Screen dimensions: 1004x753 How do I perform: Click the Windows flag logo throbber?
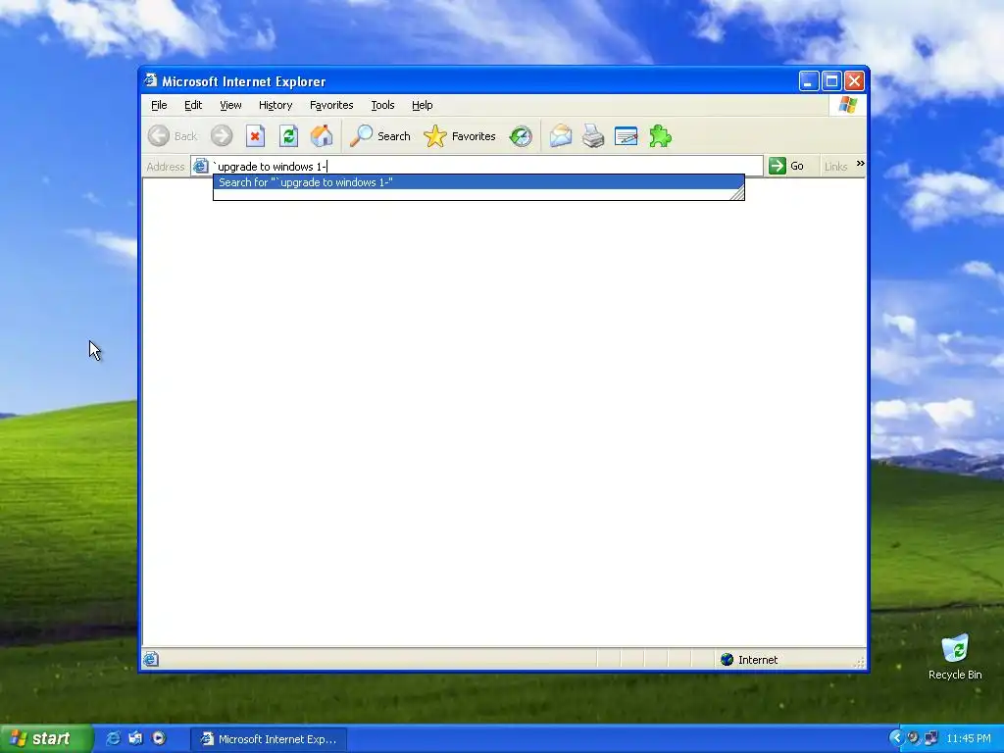(848, 104)
